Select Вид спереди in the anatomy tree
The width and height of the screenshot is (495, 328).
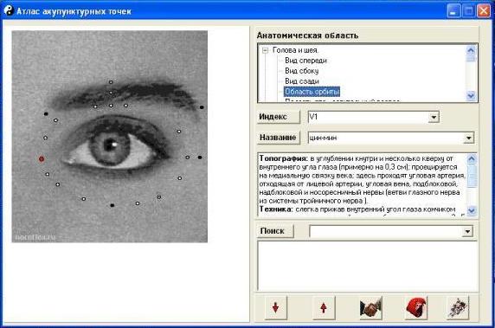305,61
